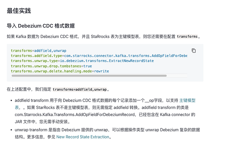The width and height of the screenshot is (230, 151).
Task: Click the transforms.addfield.type code line
Action: point(99,56)
